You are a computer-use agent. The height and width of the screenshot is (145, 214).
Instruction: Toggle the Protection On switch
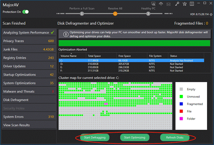(x=25, y=12)
